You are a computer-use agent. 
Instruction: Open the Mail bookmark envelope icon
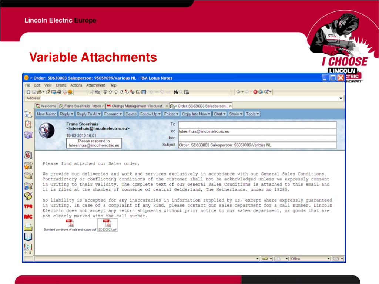pyautogui.click(x=28, y=114)
